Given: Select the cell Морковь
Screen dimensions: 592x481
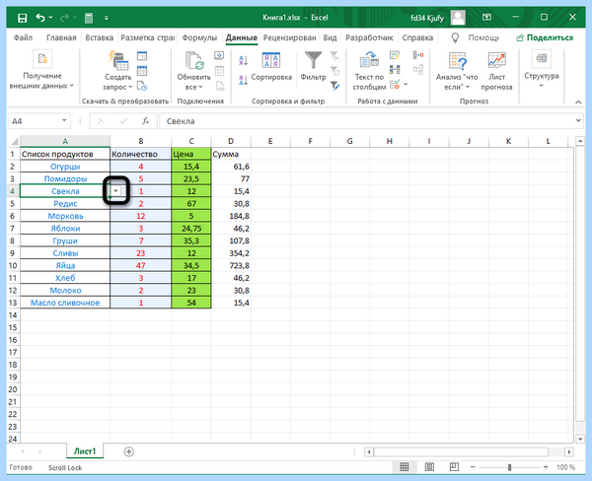Looking at the screenshot, I should point(65,216).
